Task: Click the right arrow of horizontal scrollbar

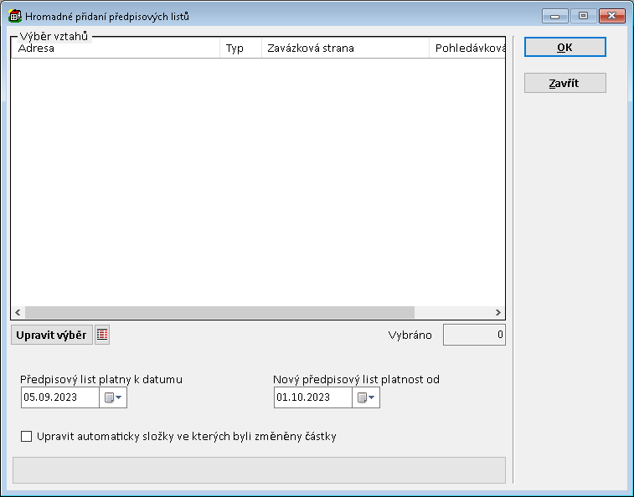Action: click(x=498, y=312)
